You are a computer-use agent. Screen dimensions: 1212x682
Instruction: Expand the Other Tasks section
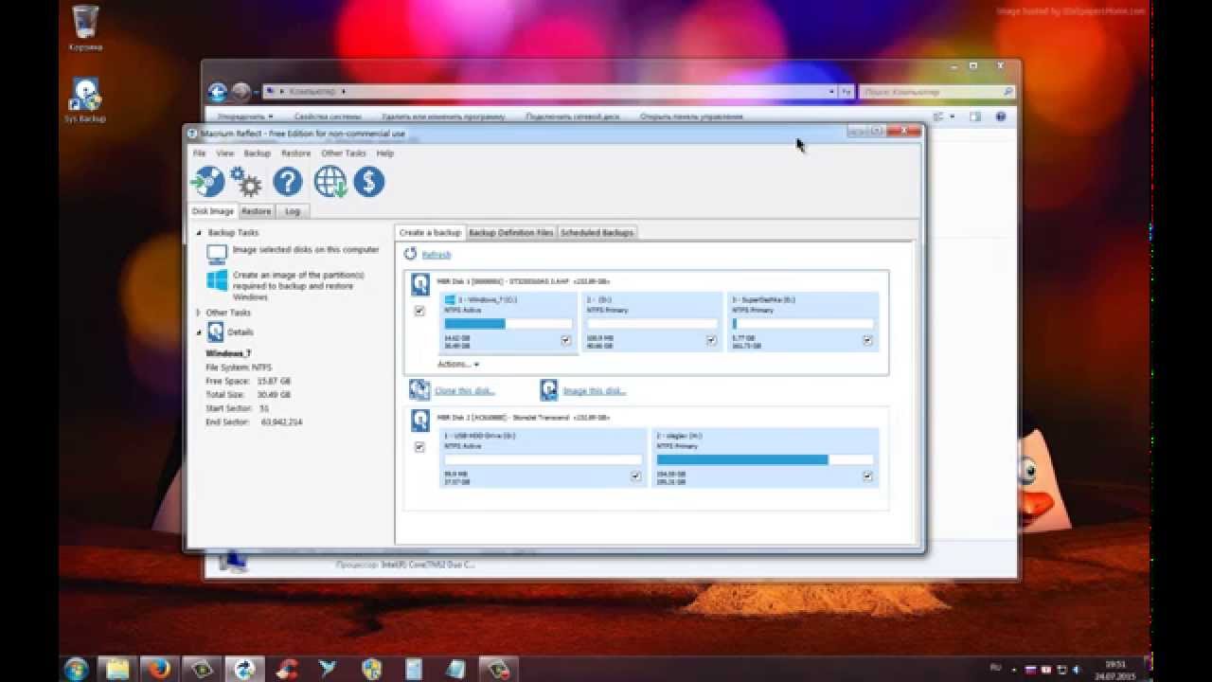click(199, 313)
